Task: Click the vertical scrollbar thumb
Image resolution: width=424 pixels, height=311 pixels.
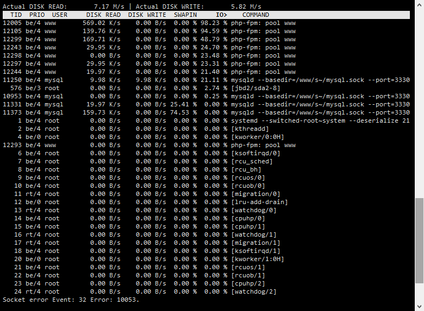Action: (419, 241)
